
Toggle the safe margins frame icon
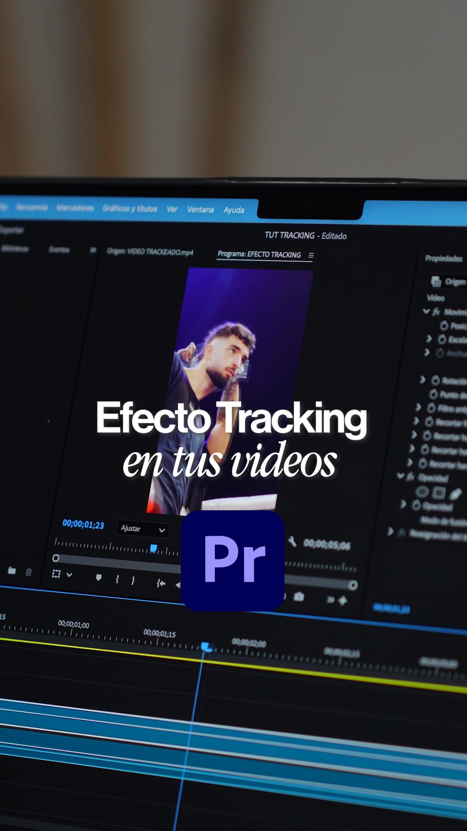point(56,574)
